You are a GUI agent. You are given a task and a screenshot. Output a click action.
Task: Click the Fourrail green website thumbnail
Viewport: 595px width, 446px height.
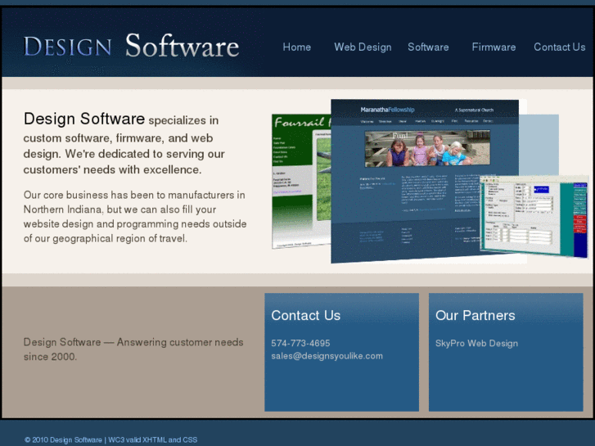click(x=301, y=181)
